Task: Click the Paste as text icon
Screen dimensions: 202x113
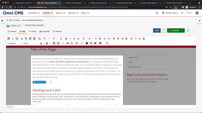Action: point(34,39)
